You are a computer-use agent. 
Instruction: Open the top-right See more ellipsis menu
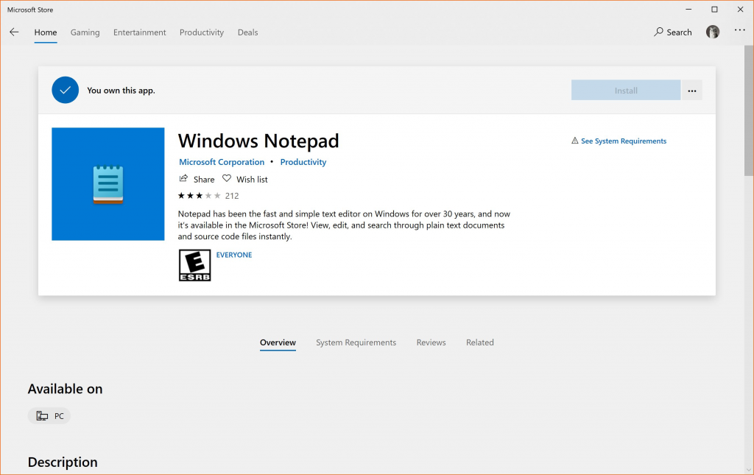pos(739,31)
